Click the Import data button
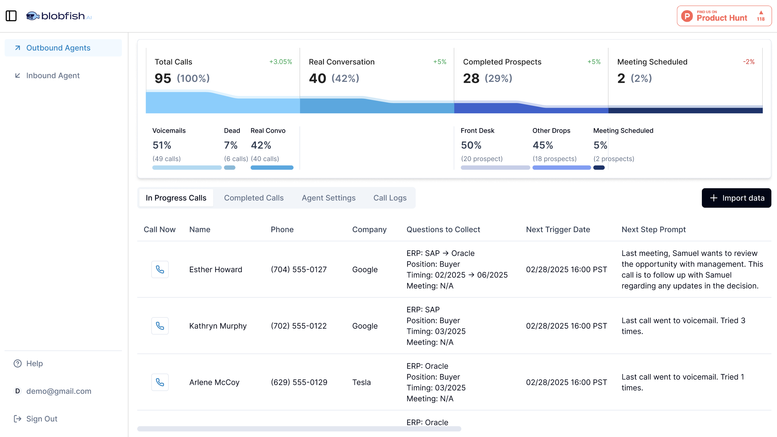Viewport: 777px width, 437px height. pos(737,198)
